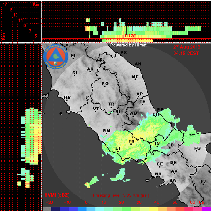Click the 'TR' city label
This screenshot has width=211, height=211.
tap(111, 104)
